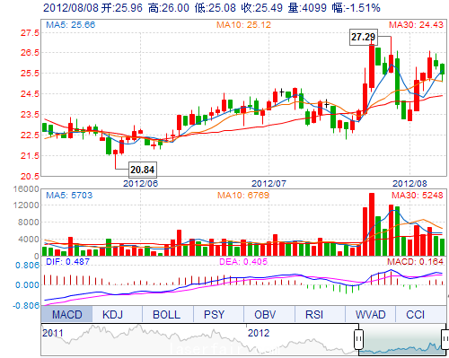
Task: Click the 20.84 low price label
Action: [143, 170]
